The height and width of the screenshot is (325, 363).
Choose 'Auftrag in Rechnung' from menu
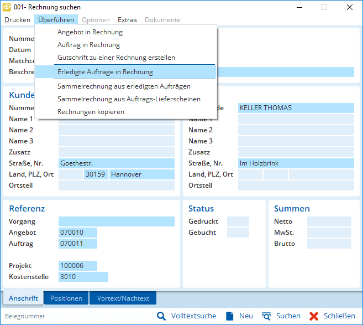(88, 45)
